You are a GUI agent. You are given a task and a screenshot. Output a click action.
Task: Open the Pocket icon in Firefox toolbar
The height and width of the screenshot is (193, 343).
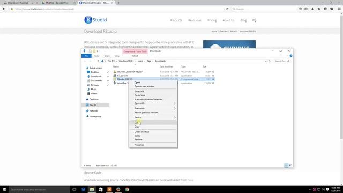coord(332,9)
